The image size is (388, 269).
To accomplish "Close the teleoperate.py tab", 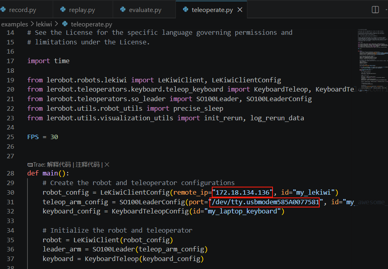I will tap(240, 10).
